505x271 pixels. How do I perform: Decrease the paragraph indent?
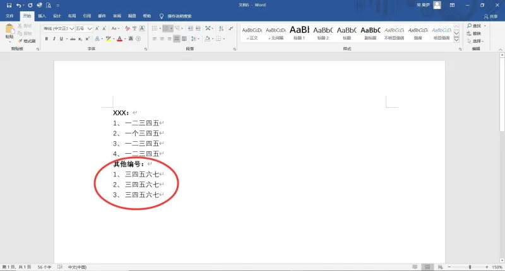pyautogui.click(x=191, y=28)
